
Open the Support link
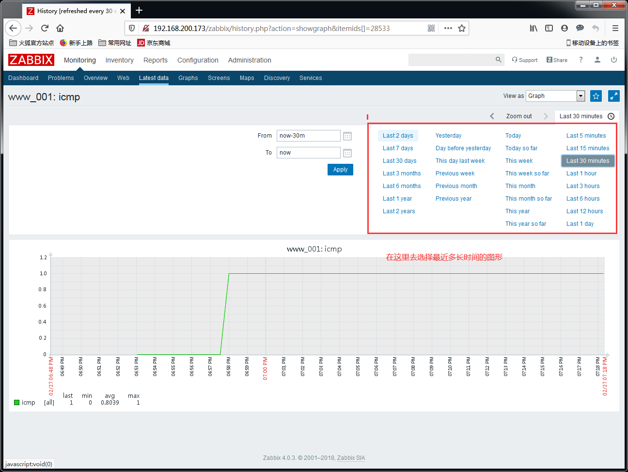click(524, 60)
